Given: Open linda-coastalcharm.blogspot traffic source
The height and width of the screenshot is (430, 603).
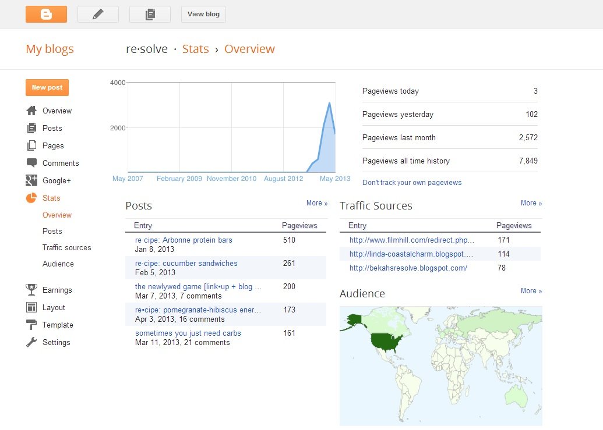Looking at the screenshot, I should coord(411,254).
